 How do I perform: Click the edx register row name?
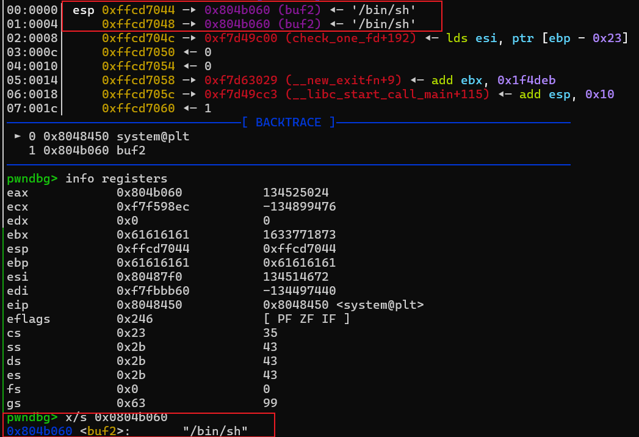[x=18, y=220]
